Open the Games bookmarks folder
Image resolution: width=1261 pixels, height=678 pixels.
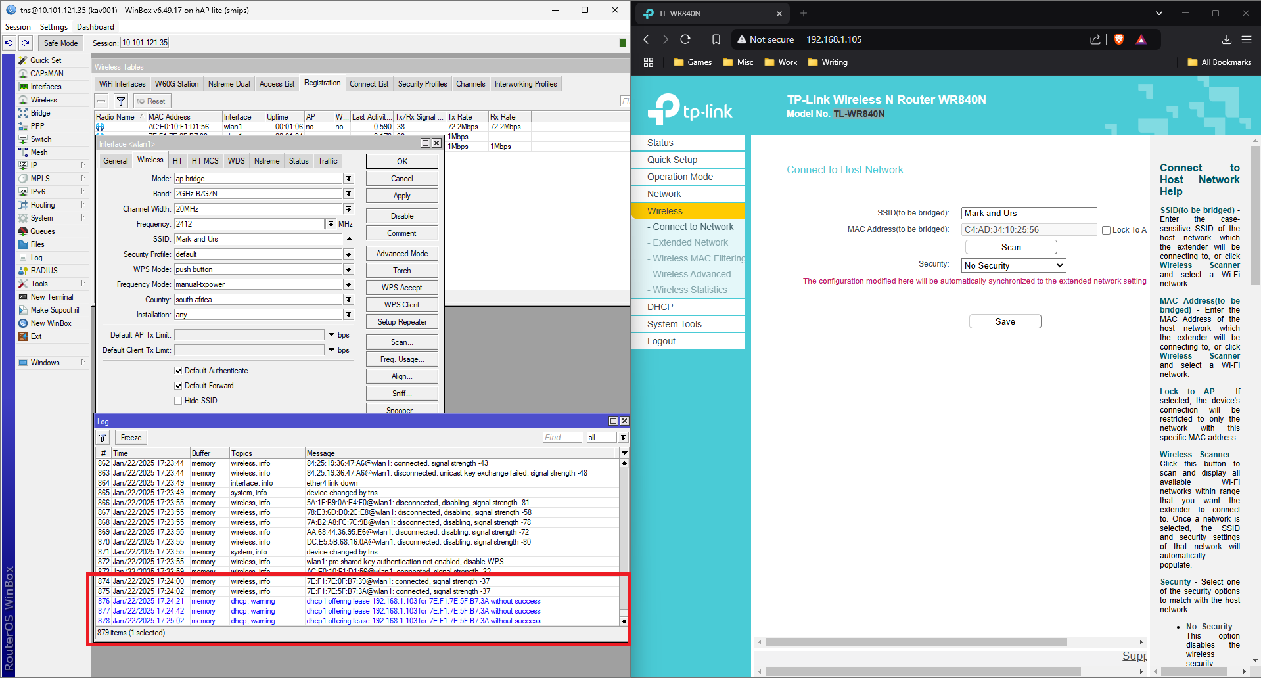693,62
